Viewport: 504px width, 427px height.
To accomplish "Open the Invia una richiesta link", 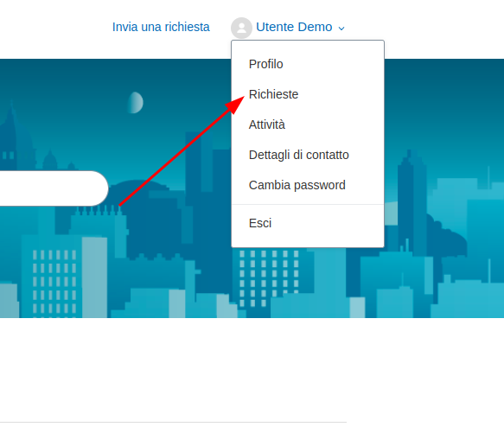I will point(161,27).
